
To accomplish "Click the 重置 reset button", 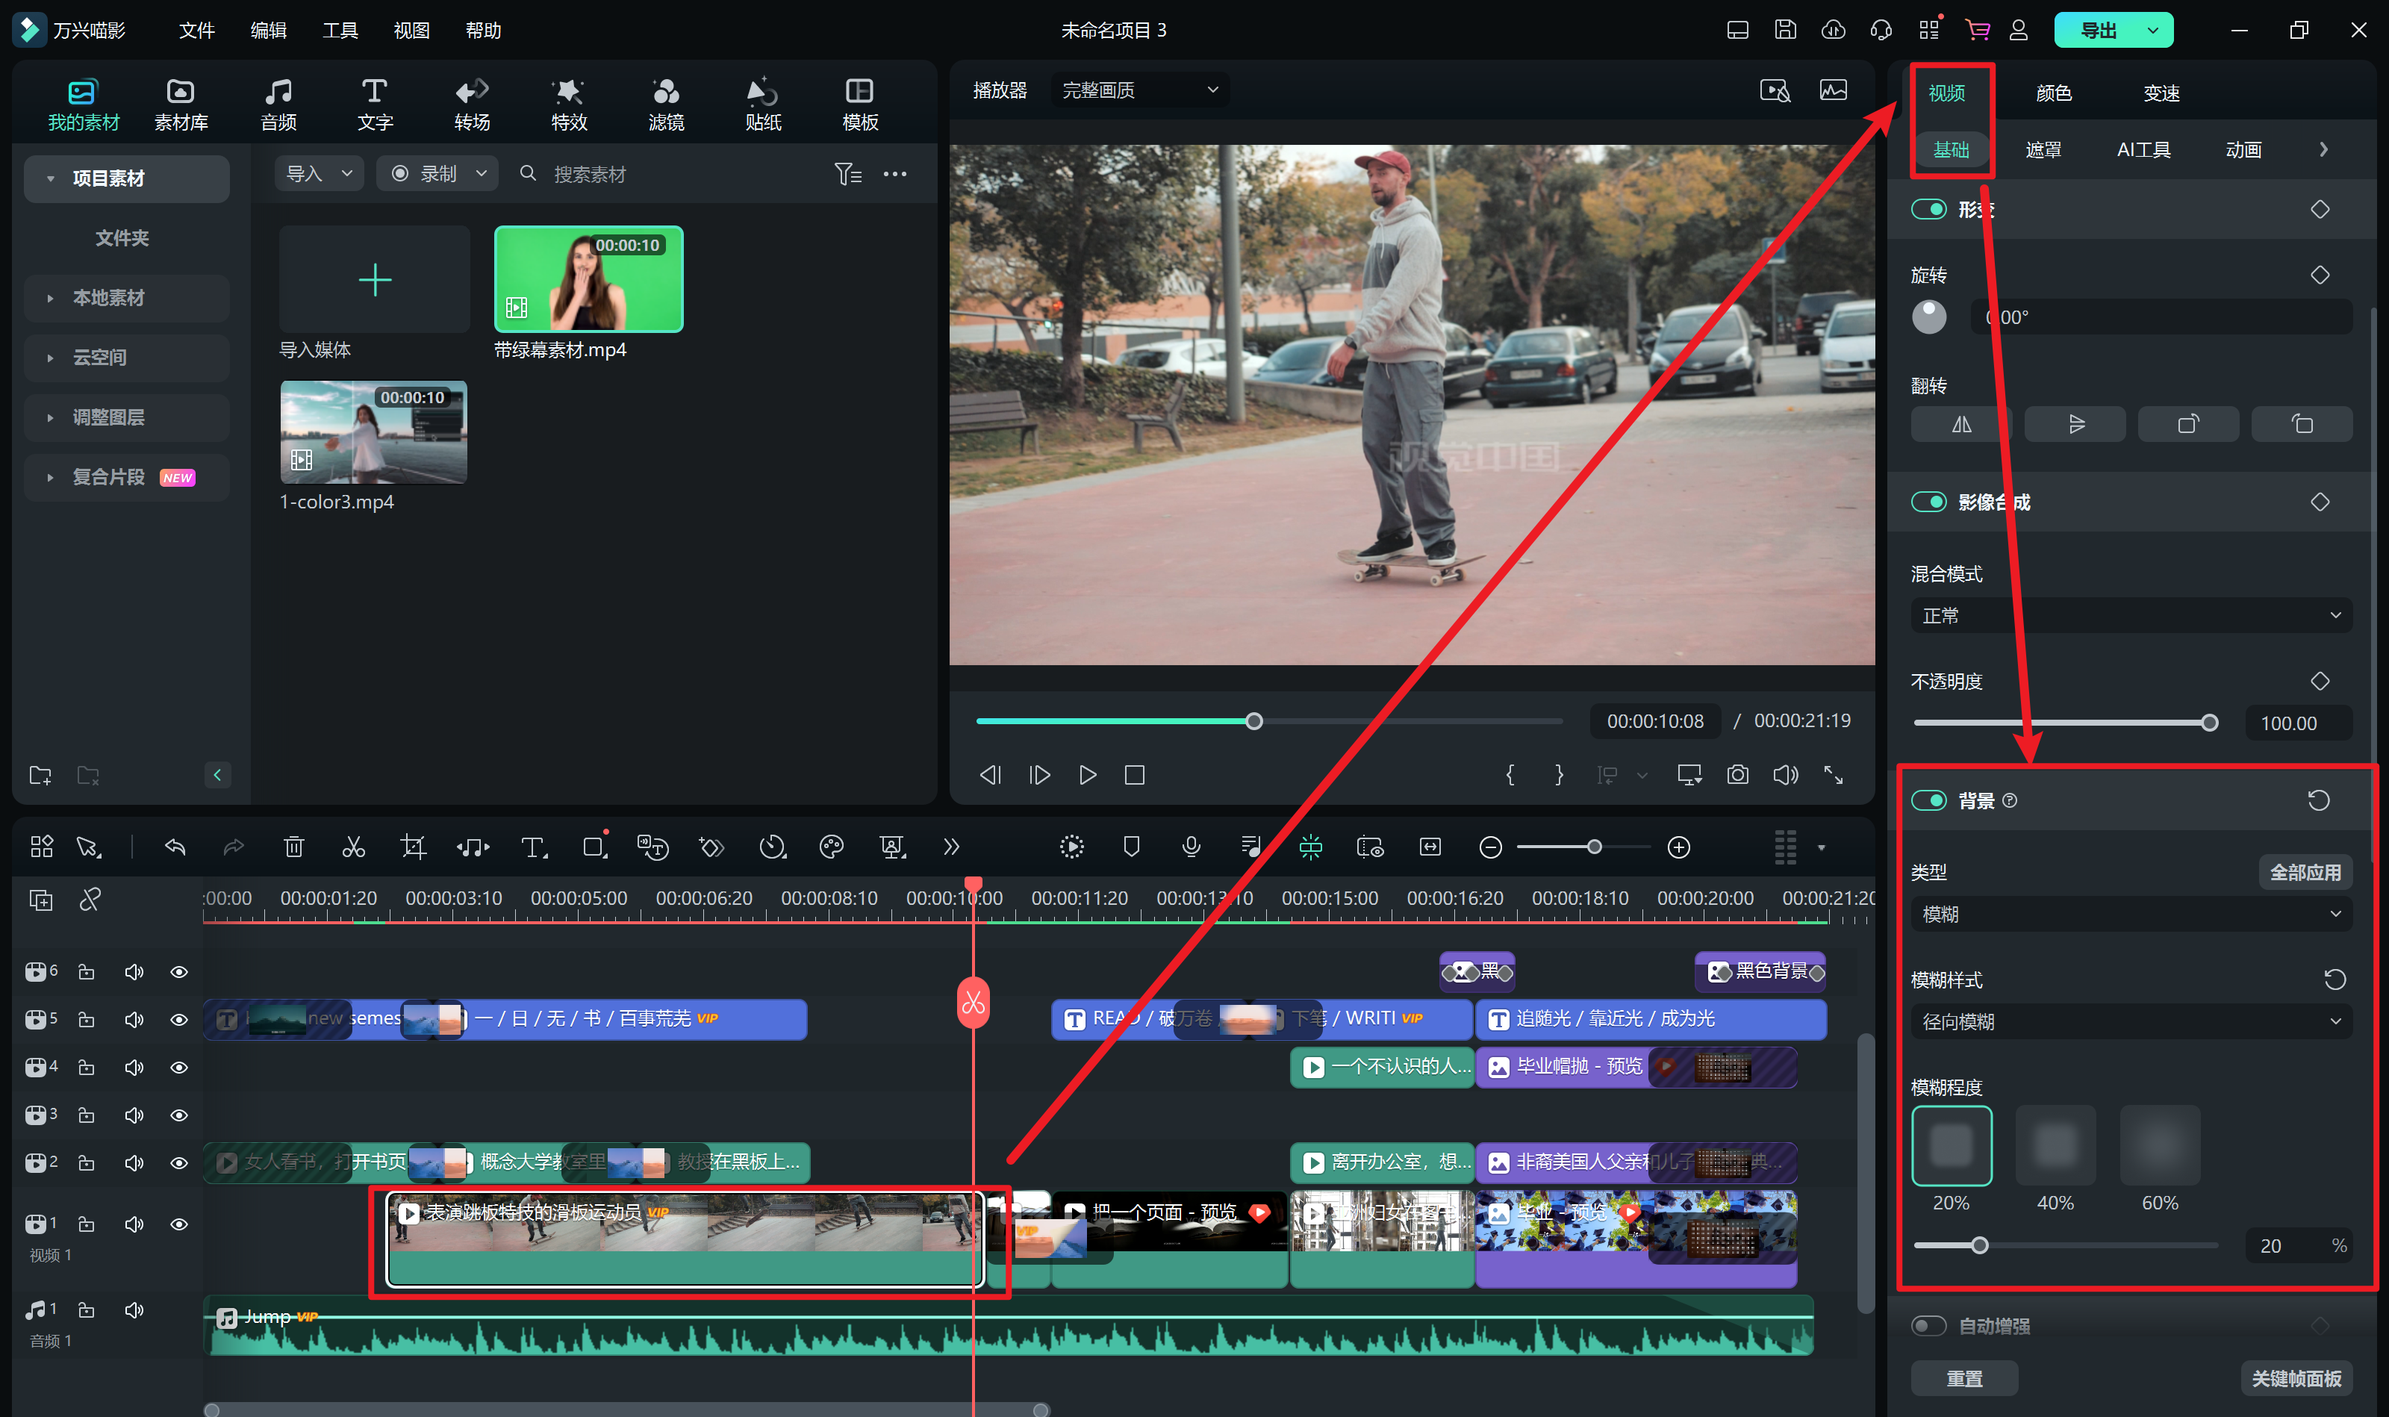I will pos(1964,1378).
